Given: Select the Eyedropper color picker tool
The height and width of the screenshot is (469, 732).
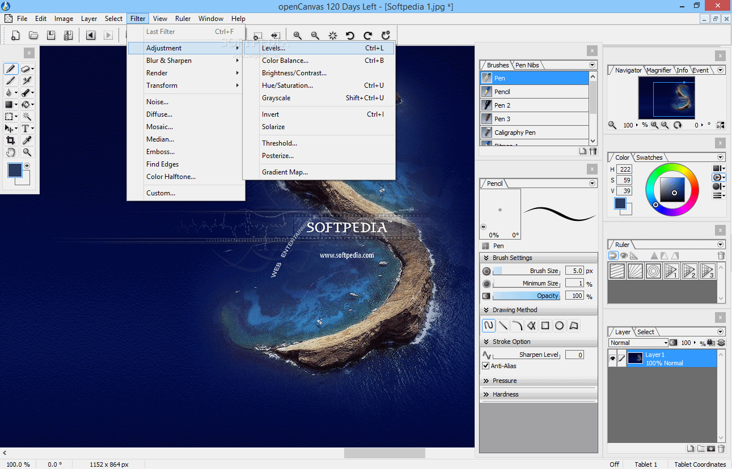Looking at the screenshot, I should [x=27, y=140].
